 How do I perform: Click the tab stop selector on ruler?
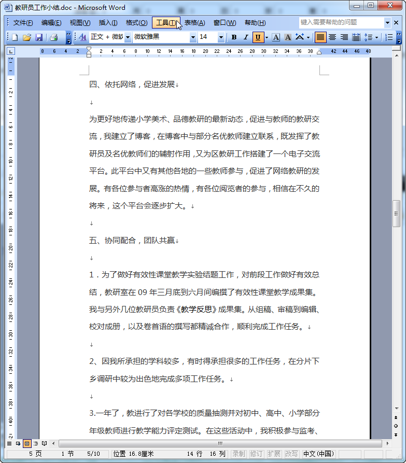11,52
